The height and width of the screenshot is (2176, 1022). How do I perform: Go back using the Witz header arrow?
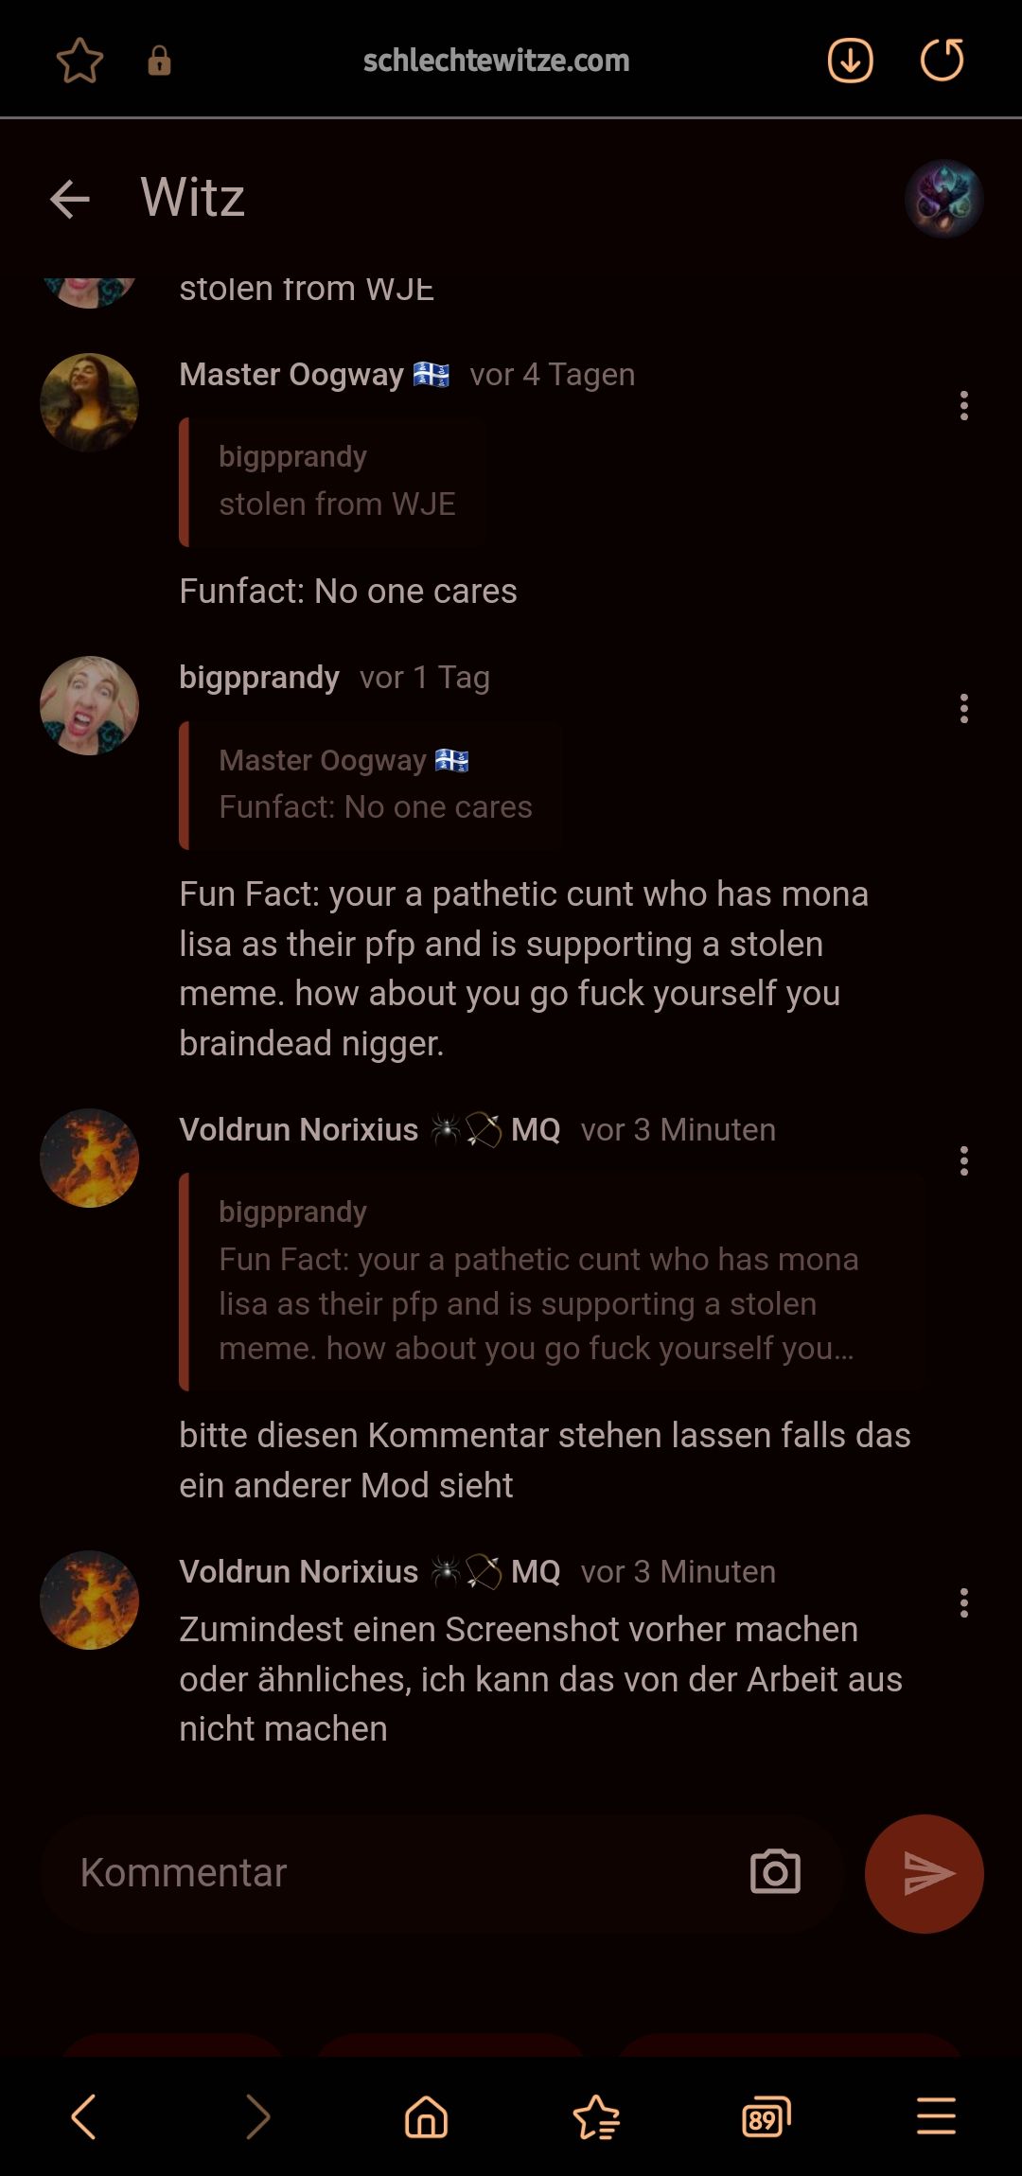(x=70, y=199)
